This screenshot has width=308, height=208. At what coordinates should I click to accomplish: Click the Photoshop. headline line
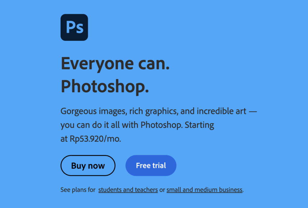105,86
